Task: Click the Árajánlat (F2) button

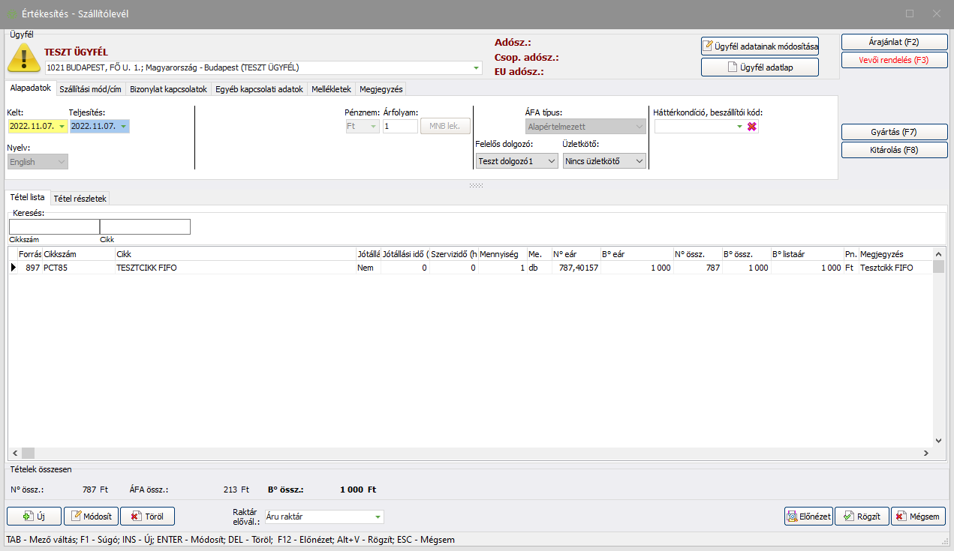Action: pos(892,42)
